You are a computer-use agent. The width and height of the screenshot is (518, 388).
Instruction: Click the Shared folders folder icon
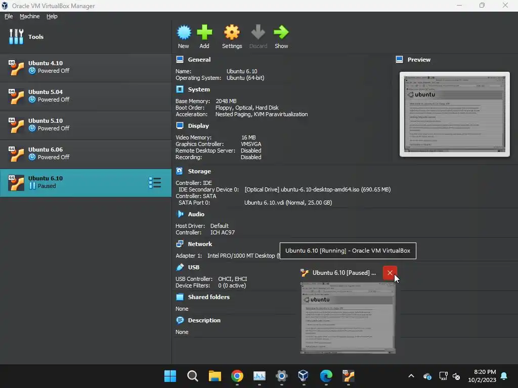point(180,297)
